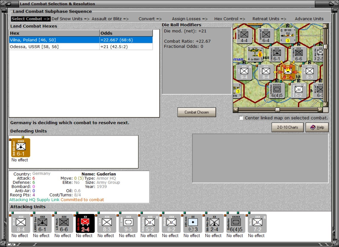Click the Def Snow Units subphase step

pyautogui.click(x=70, y=19)
